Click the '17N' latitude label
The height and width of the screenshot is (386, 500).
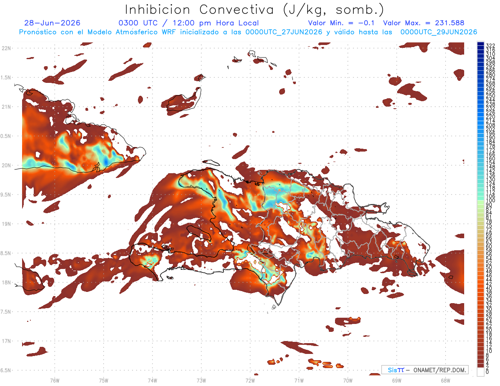coord(6,341)
